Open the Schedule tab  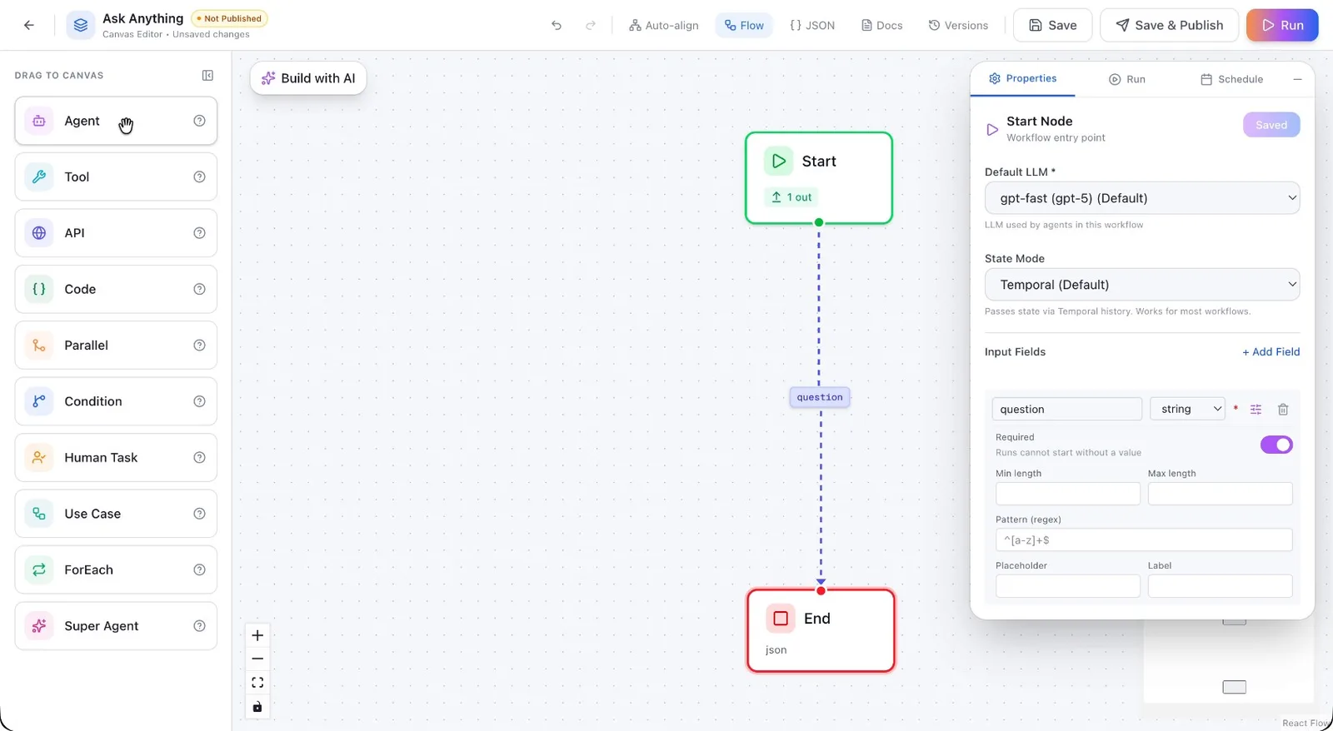(x=1231, y=79)
